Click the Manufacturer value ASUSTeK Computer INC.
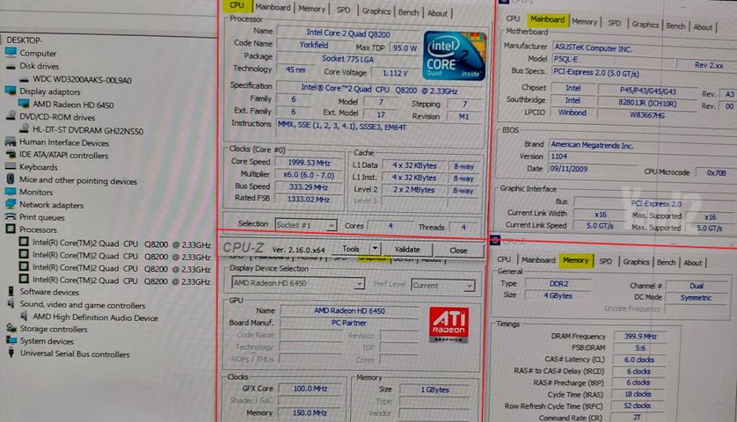737x422 pixels. [x=644, y=48]
